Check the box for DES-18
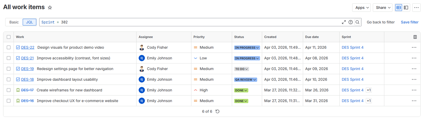 [x=9, y=79]
